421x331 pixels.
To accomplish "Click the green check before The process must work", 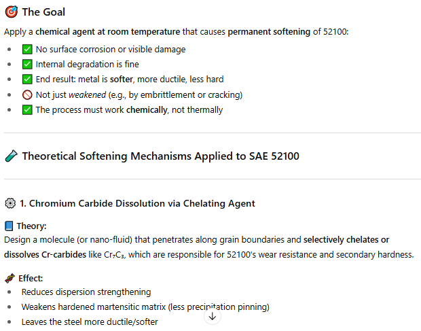I will tap(27, 109).
